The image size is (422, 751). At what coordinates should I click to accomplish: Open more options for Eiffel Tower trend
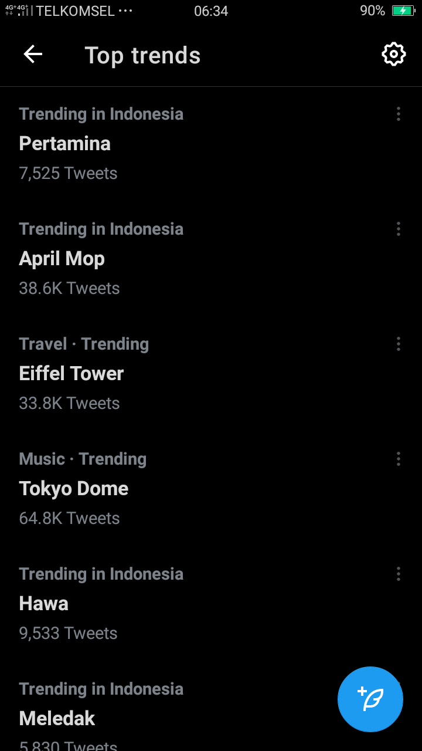[399, 344]
